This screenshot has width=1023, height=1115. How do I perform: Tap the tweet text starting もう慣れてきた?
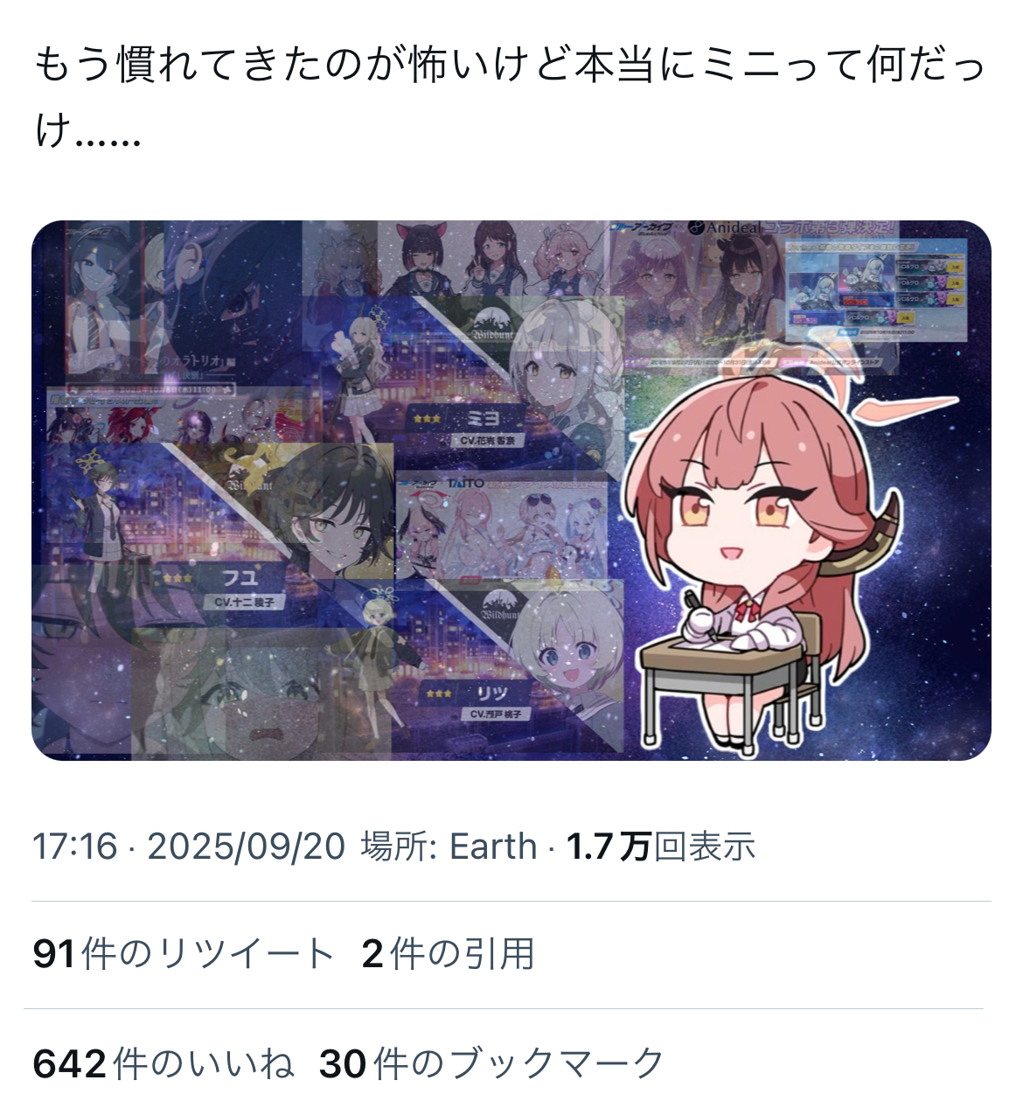(510, 98)
